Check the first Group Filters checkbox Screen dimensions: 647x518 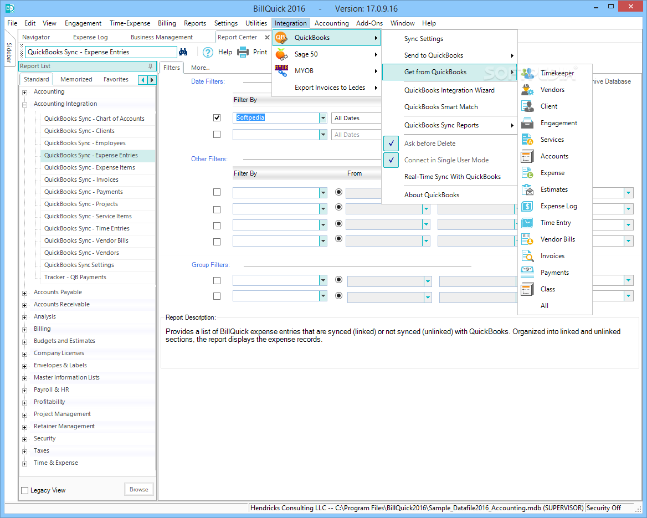(x=217, y=281)
